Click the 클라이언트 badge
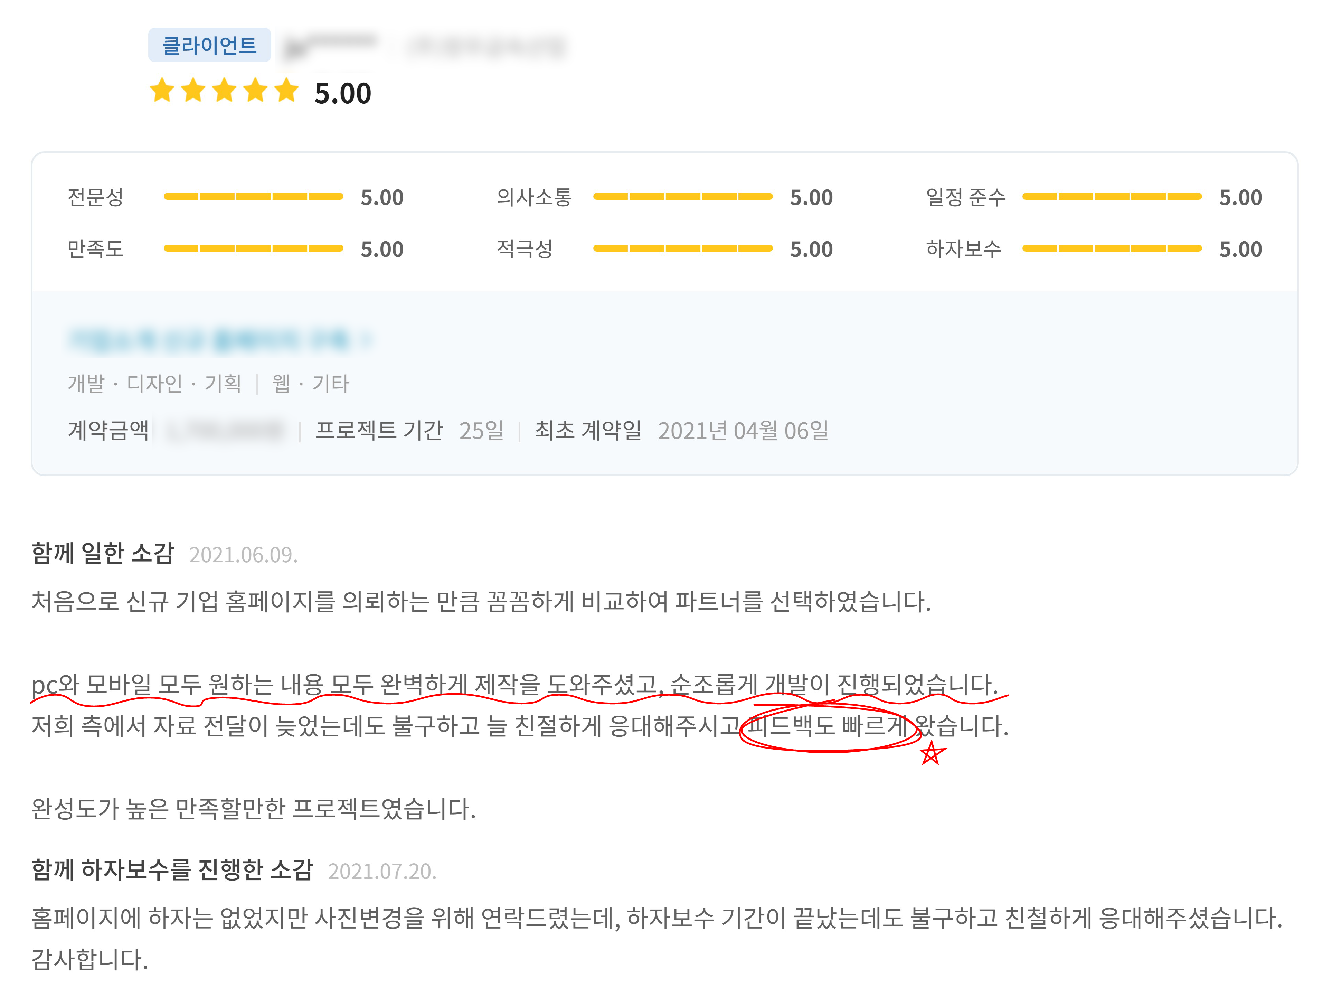Image resolution: width=1332 pixels, height=988 pixels. tap(209, 46)
